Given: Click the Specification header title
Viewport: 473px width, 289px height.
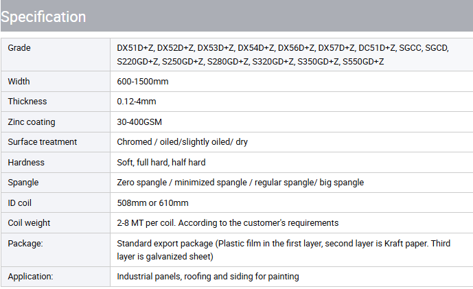Looking at the screenshot, I should click(x=43, y=16).
